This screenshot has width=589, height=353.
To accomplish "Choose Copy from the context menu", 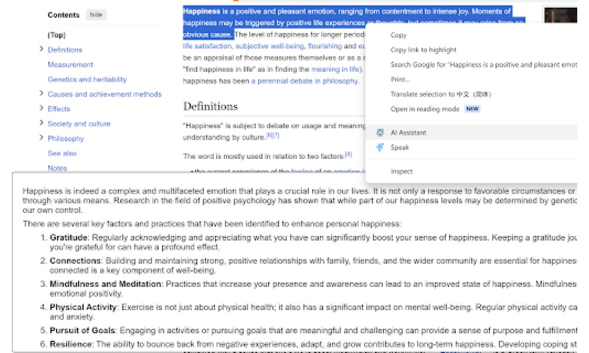I will (x=398, y=35).
